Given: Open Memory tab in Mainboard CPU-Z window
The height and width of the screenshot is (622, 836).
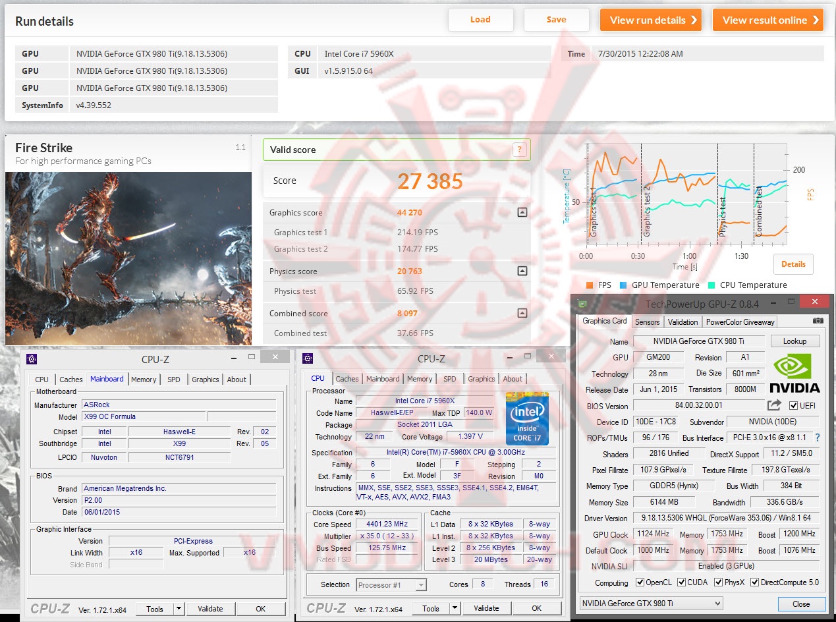Looking at the screenshot, I should pyautogui.click(x=144, y=380).
